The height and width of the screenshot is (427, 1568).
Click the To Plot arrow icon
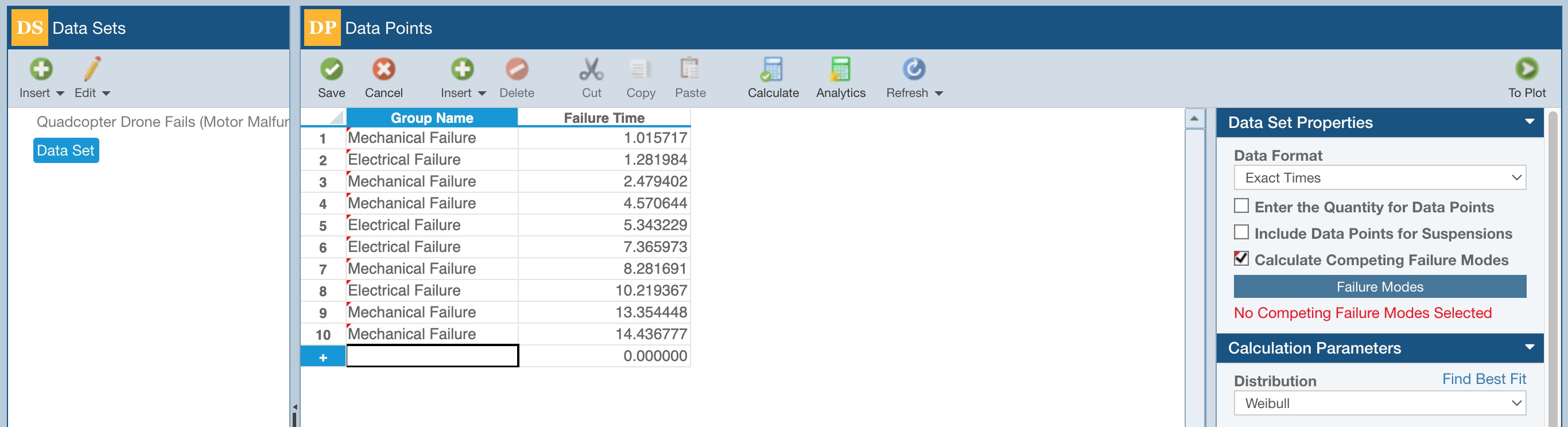(x=1526, y=69)
